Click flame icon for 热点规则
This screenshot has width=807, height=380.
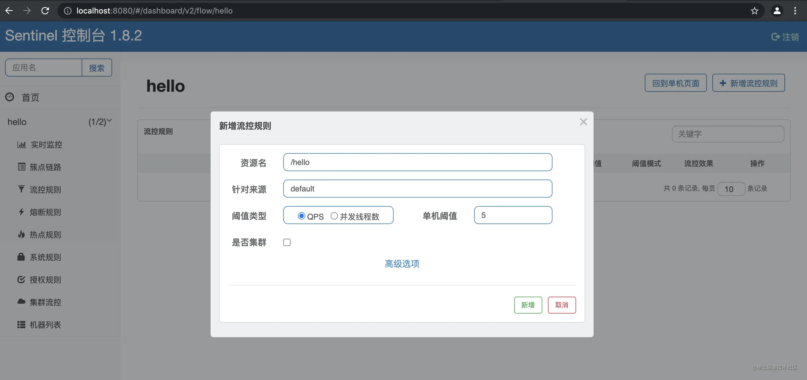click(21, 234)
